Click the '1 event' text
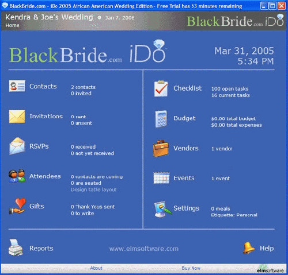The width and height of the screenshot is (288, 275). 221,179
